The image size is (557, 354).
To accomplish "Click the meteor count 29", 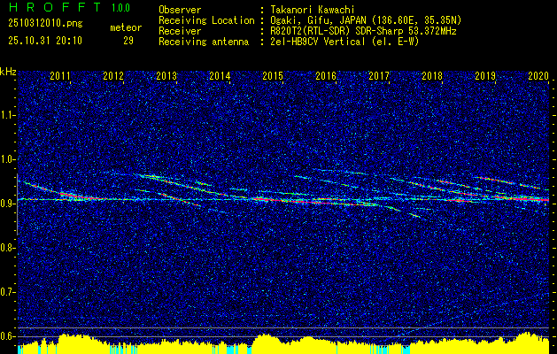I will coord(128,41).
